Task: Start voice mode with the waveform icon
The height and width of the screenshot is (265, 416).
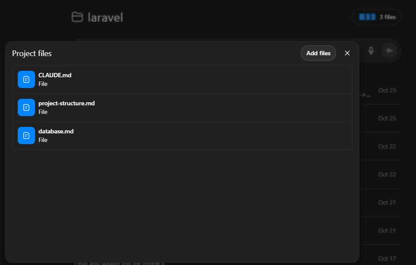Action: click(389, 51)
